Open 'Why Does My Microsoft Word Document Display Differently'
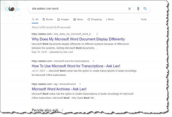This screenshot has width=172, height=117. click(78, 39)
